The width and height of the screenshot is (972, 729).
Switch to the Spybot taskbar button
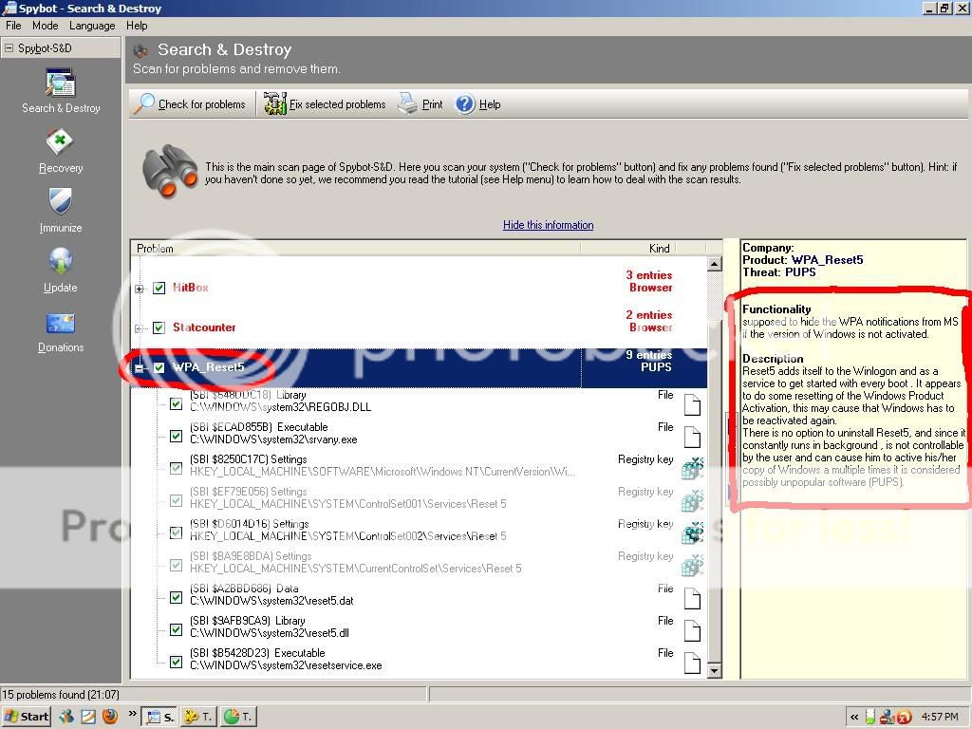click(x=159, y=717)
